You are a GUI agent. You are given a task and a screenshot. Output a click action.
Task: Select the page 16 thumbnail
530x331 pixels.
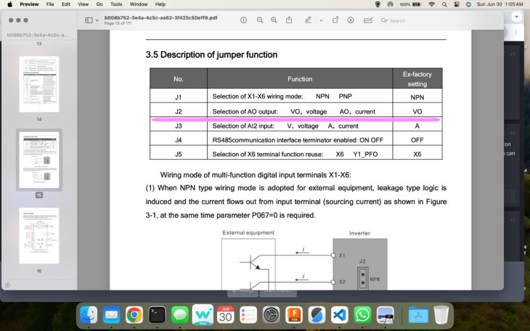tap(39, 236)
